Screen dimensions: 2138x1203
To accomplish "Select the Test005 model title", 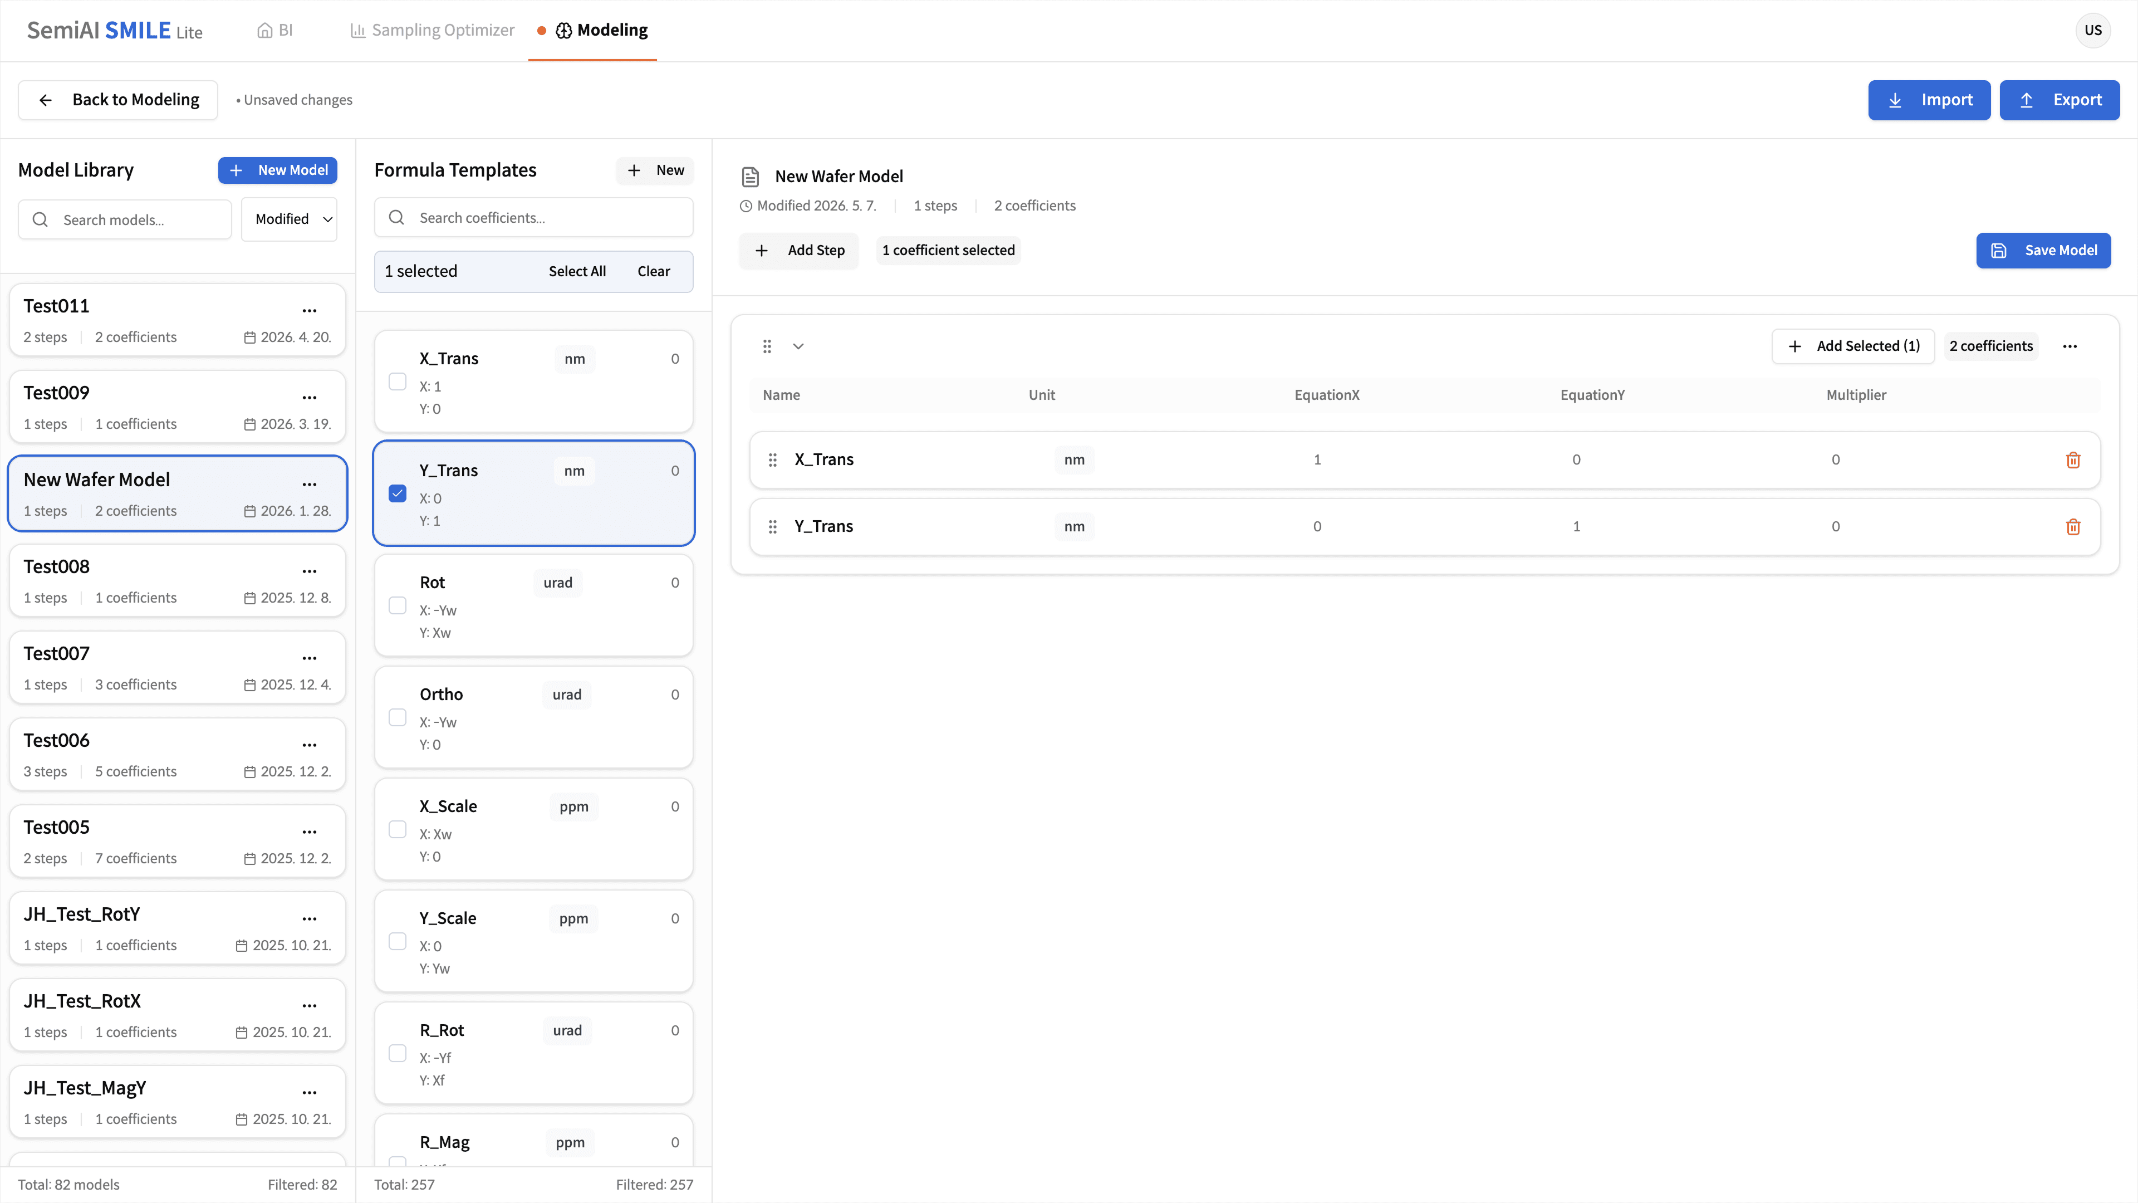I will (56, 827).
